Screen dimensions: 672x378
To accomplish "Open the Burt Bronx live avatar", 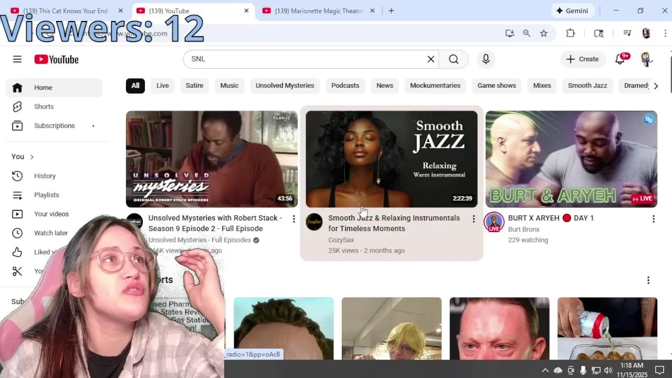I will [x=494, y=222].
